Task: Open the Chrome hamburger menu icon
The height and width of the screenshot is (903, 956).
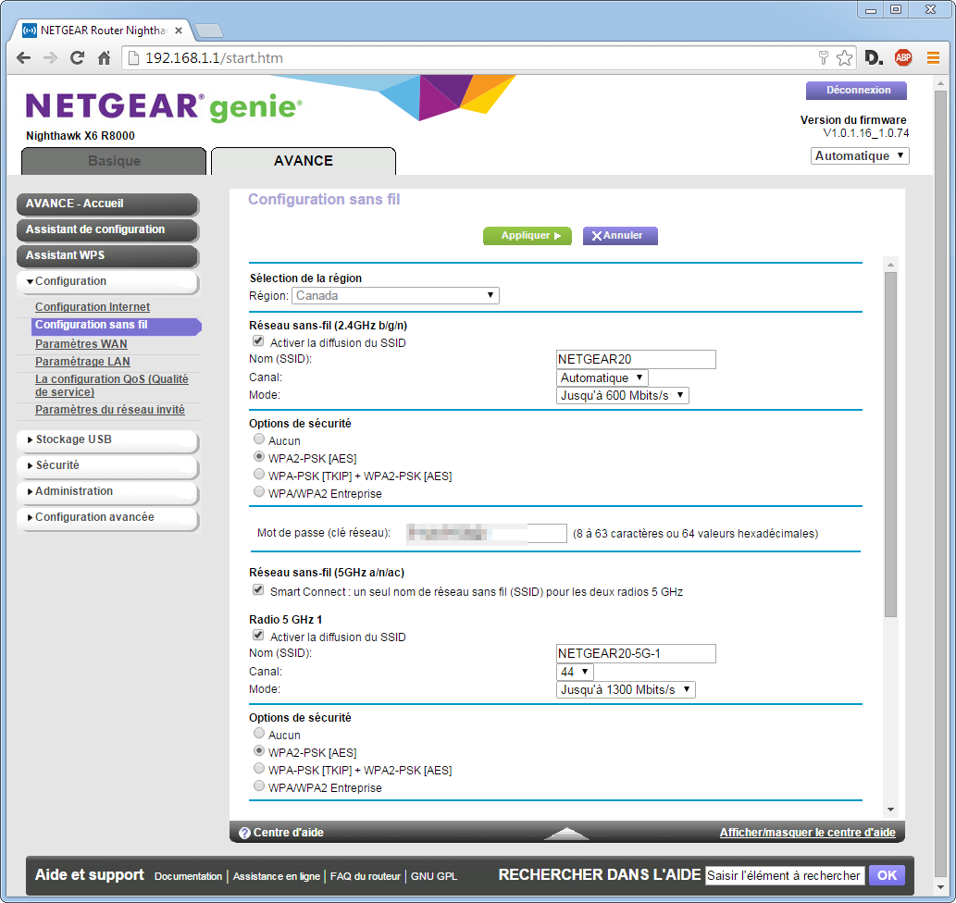Action: click(x=933, y=58)
